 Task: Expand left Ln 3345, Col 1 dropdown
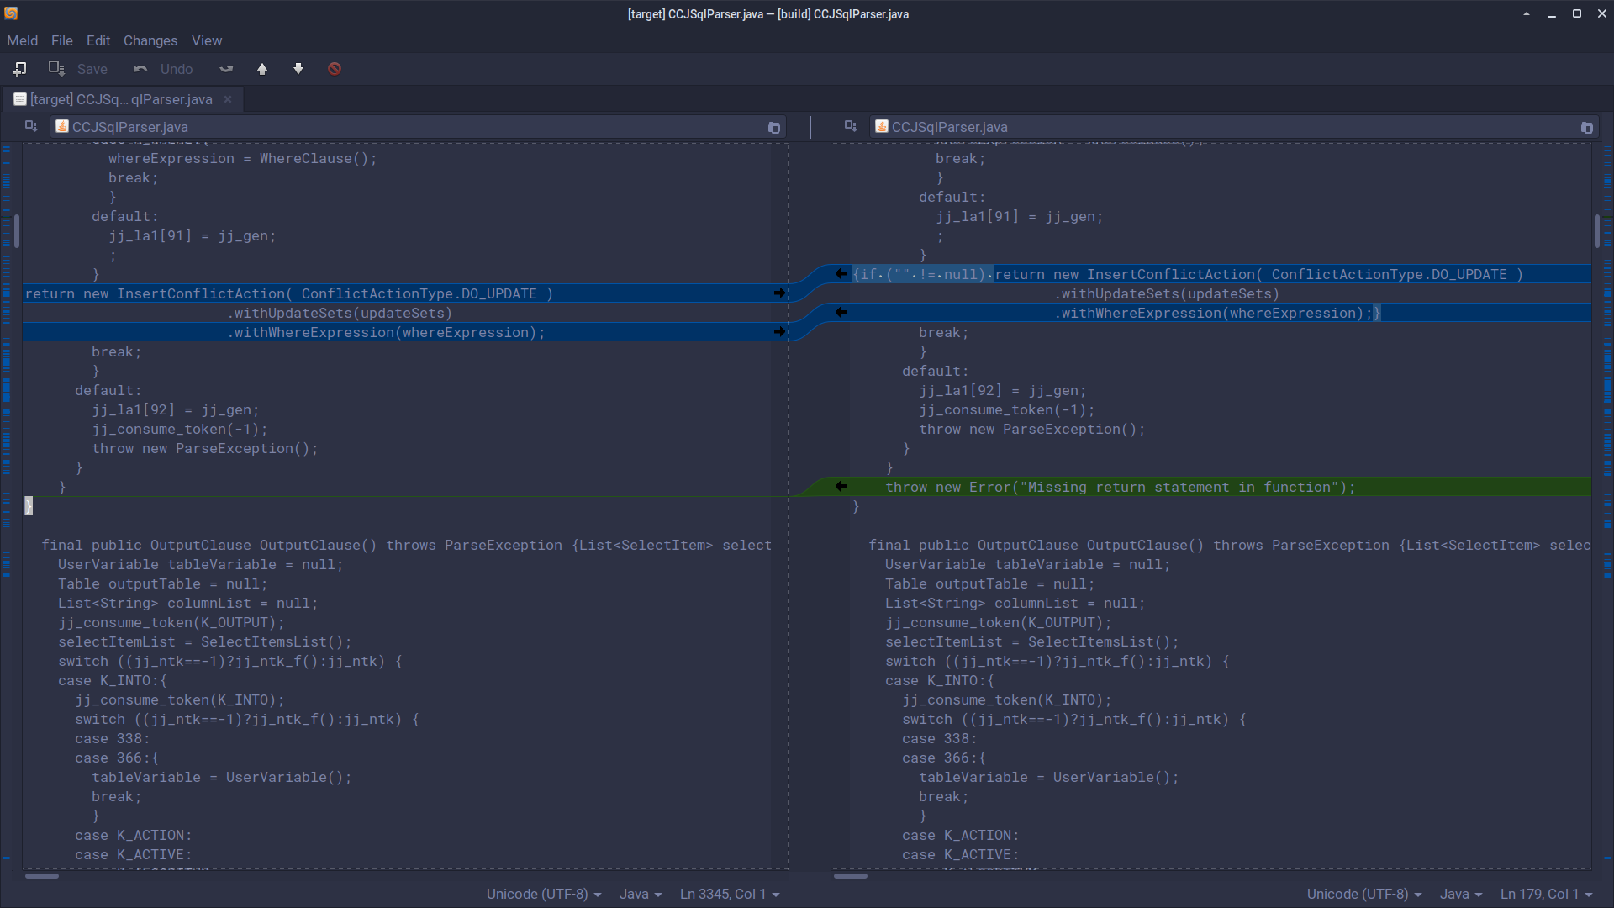(x=729, y=894)
